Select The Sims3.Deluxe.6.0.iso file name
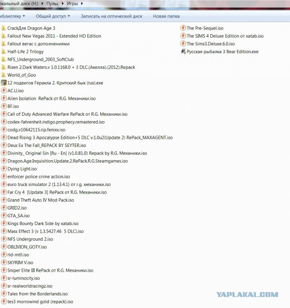Viewport: 290px width, 308px height. pyautogui.click(x=211, y=44)
